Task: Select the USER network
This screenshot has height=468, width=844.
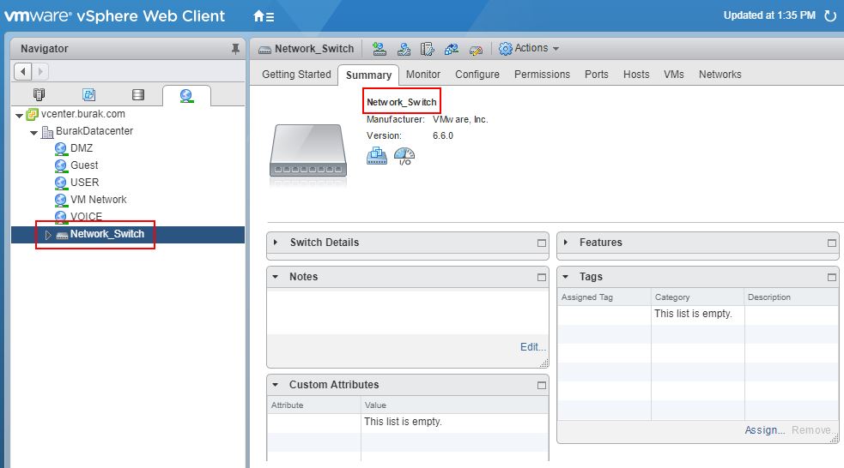Action: pyautogui.click(x=84, y=183)
